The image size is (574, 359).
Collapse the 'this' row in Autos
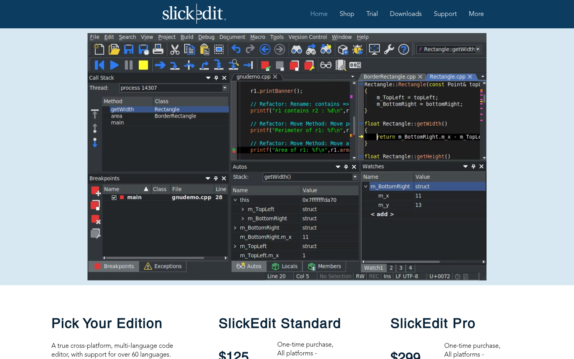(x=235, y=200)
